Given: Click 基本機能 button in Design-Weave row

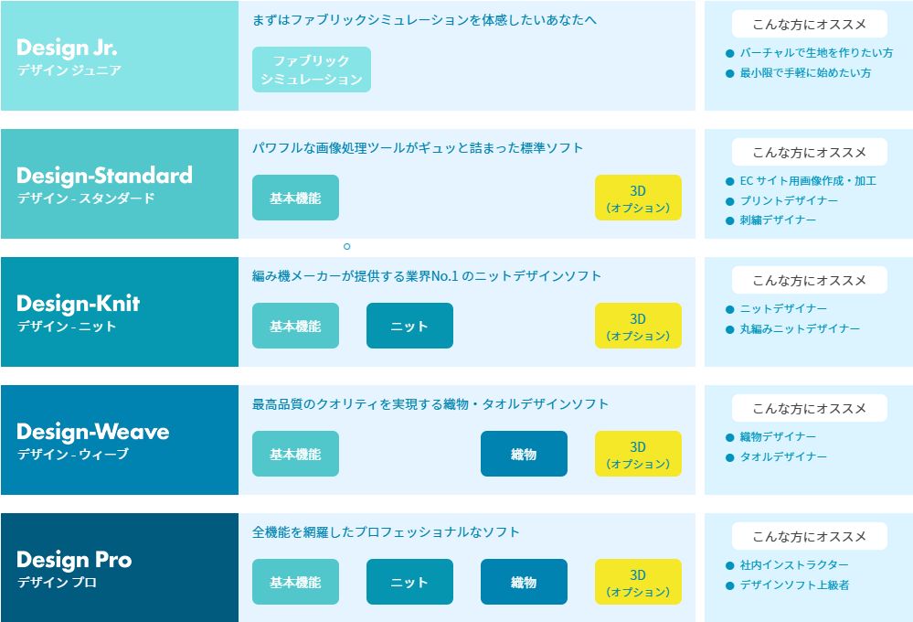Looking at the screenshot, I should click(295, 454).
